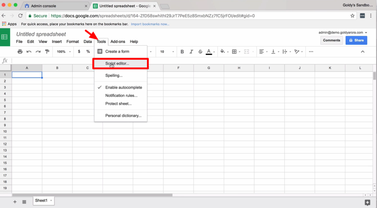Click the Share button
Screen dimensions: 377x208
coord(356,40)
